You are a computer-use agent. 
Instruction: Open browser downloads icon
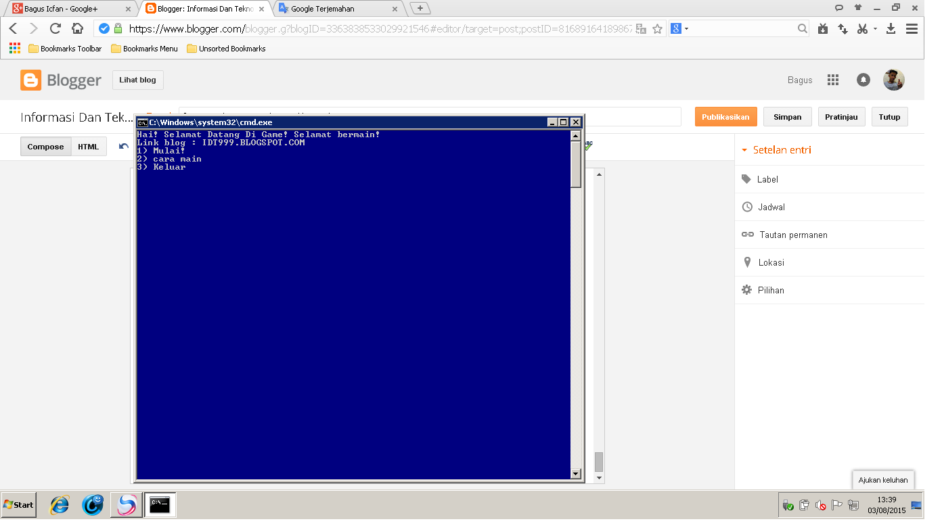coord(891,28)
